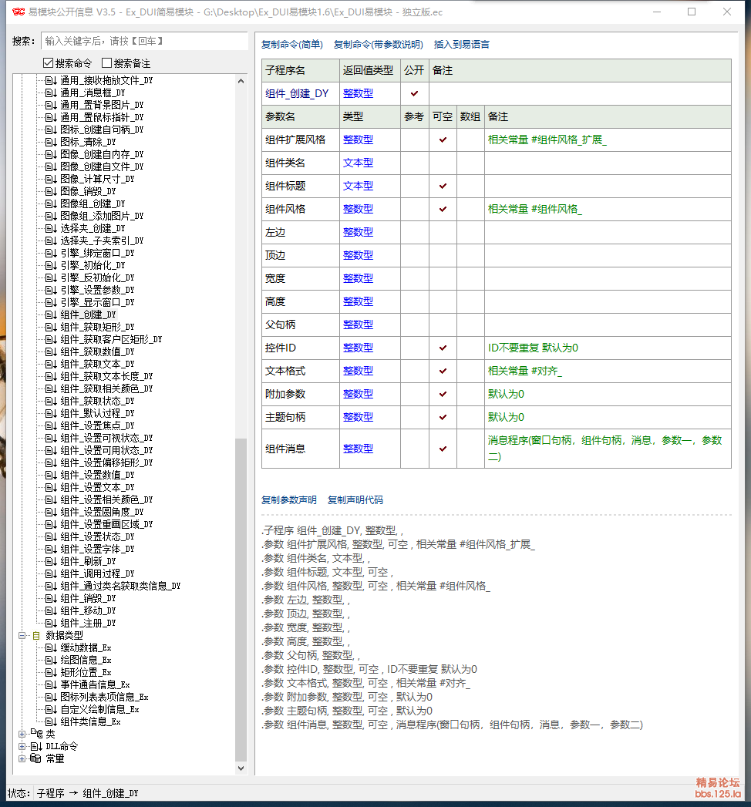This screenshot has height=807, width=751.
Task: Click the 数据类型 folder icon
Action: click(35, 635)
